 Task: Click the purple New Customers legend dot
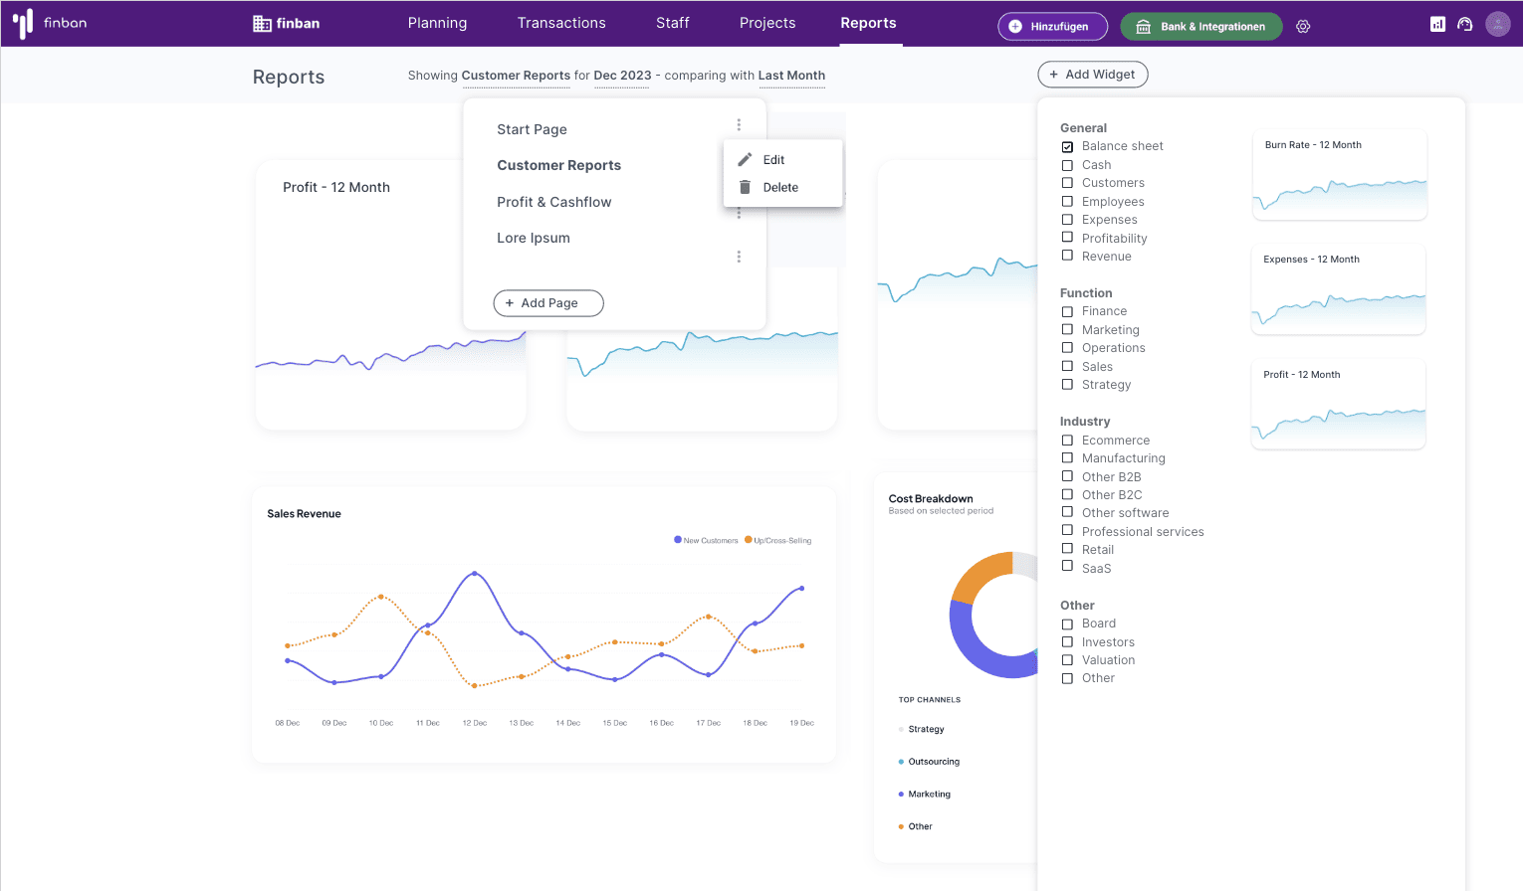coord(678,540)
